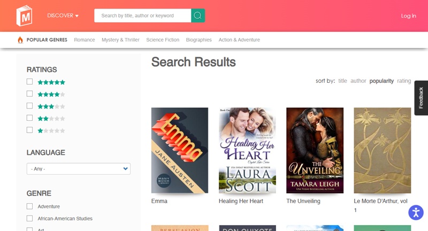Viewport: 428px width, 231px height.
Task: Sort results by title
Action: click(342, 81)
